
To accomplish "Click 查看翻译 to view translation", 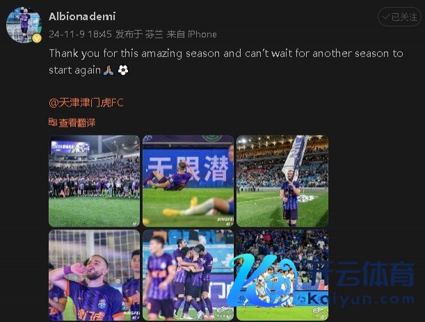I will 77,123.
